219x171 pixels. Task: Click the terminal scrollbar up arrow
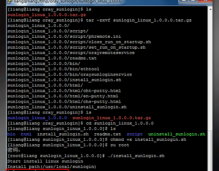(210, 9)
